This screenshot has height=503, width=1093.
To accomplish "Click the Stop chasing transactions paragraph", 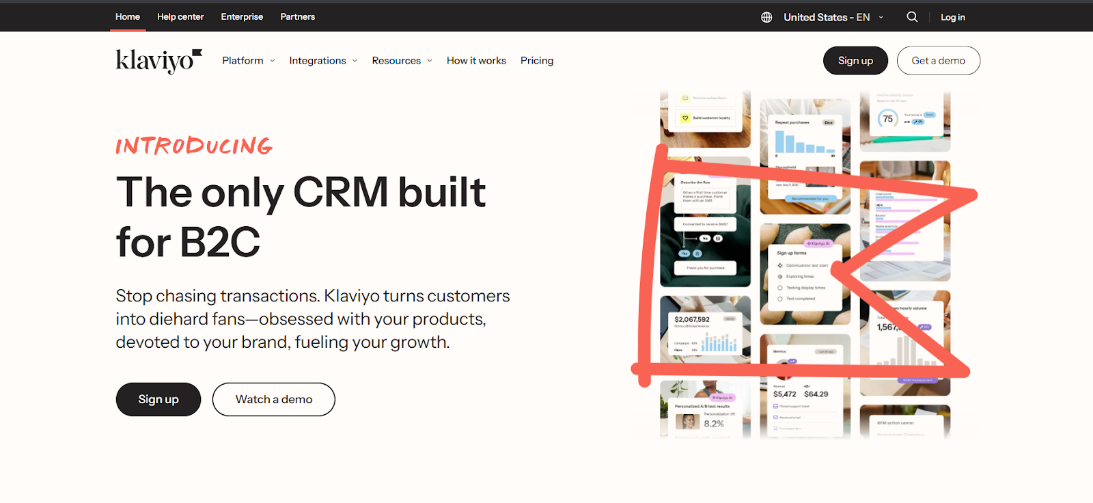I will (313, 319).
